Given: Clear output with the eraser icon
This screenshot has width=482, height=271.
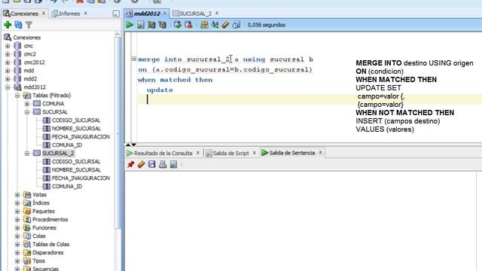Looking at the screenshot, I should 141,164.
